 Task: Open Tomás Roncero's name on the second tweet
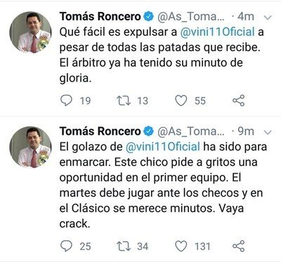point(100,131)
